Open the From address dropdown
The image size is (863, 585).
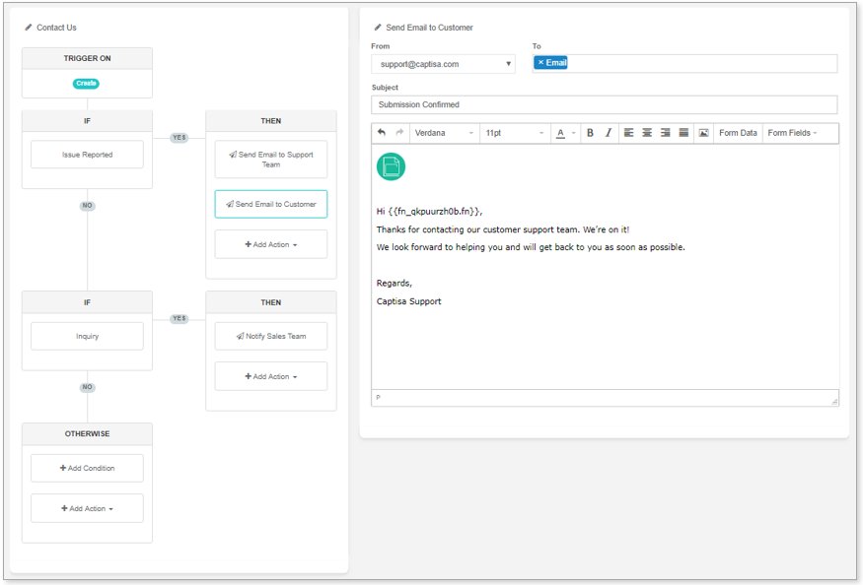coord(443,64)
